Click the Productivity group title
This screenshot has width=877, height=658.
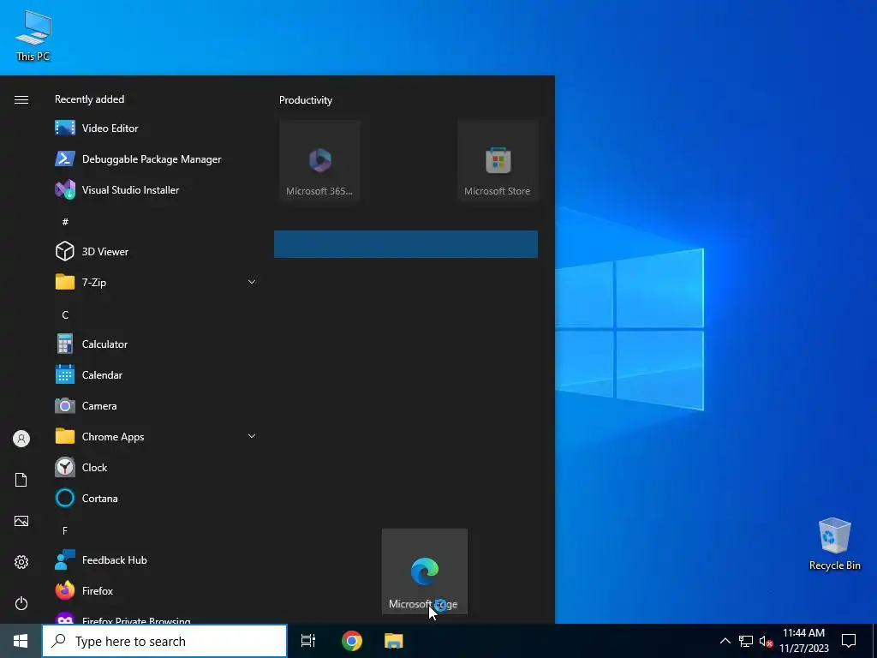tap(306, 100)
